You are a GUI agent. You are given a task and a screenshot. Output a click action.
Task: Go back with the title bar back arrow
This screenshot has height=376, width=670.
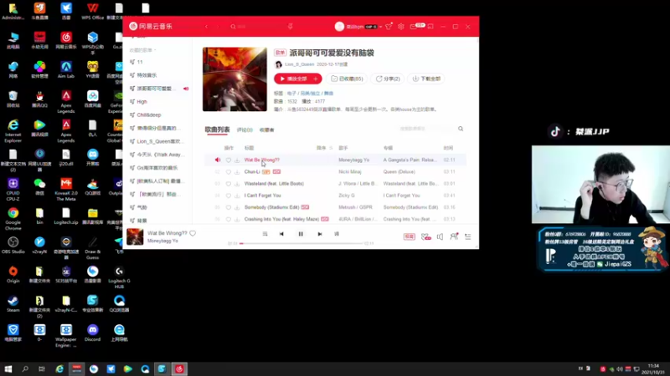pos(206,27)
